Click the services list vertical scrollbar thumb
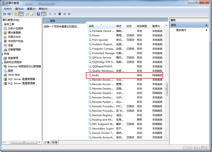The height and width of the screenshot is (152, 212). point(166,89)
